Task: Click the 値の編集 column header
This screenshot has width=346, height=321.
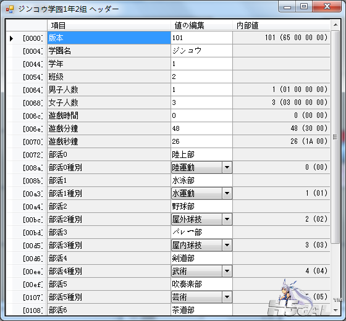Action: click(201, 25)
